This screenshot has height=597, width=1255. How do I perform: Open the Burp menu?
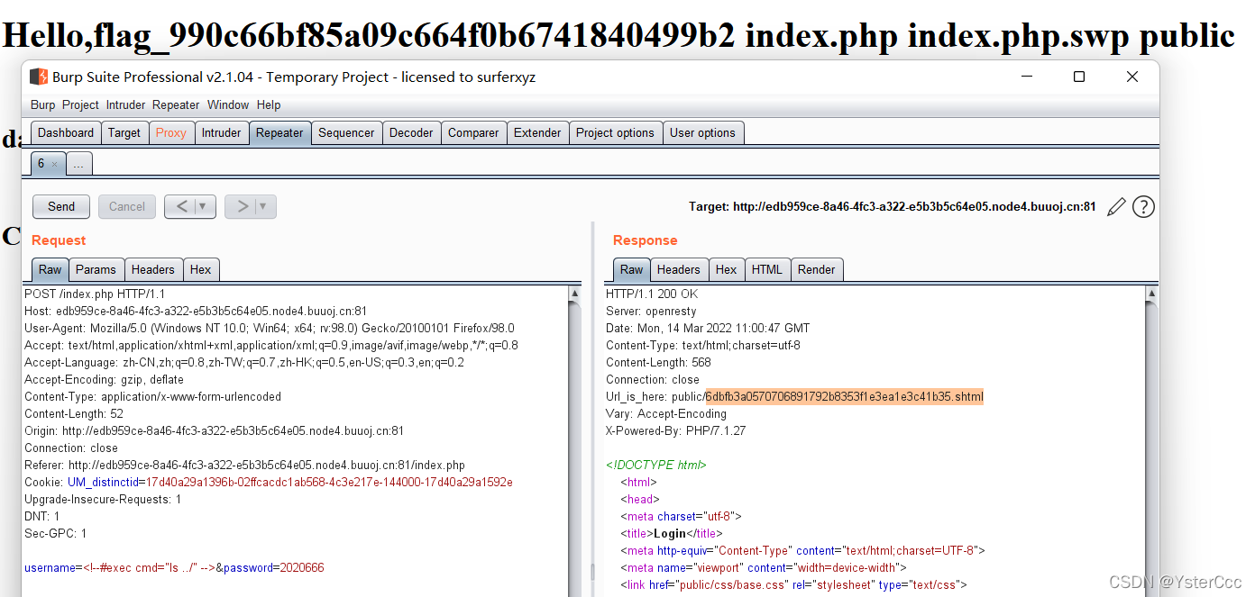(42, 104)
